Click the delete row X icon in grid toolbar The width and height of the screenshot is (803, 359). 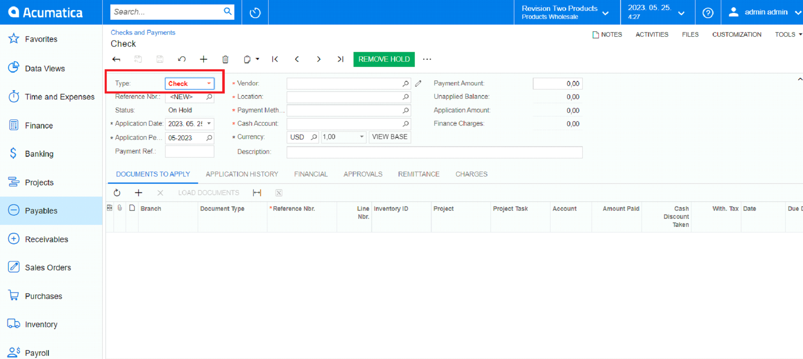[x=160, y=193]
